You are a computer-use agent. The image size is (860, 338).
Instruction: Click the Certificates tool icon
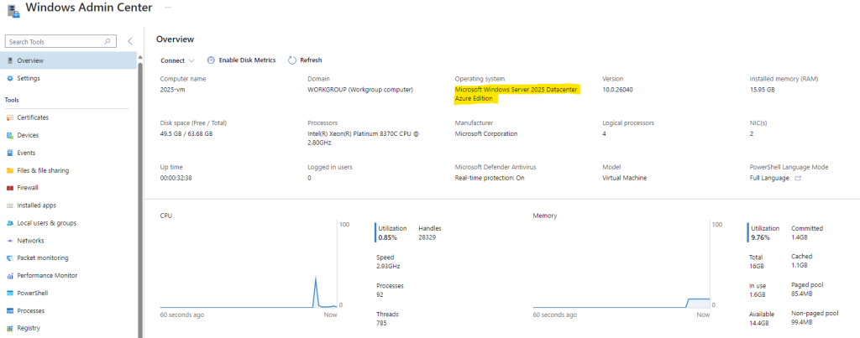click(10, 117)
